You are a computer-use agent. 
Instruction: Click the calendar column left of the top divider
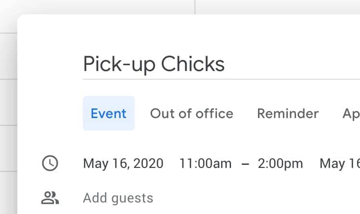coord(97,7)
